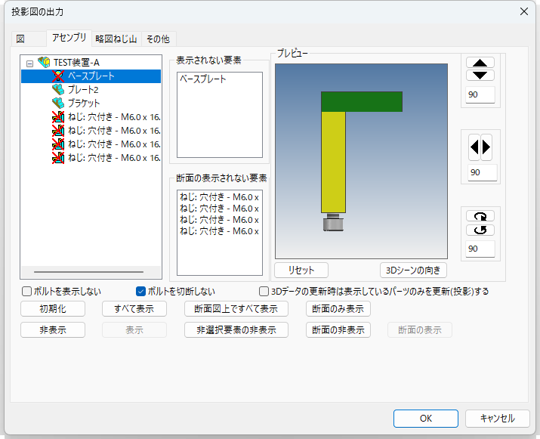This screenshot has width=540, height=439.
Task: Click the 断面のみ表示 button
Action: (338, 309)
